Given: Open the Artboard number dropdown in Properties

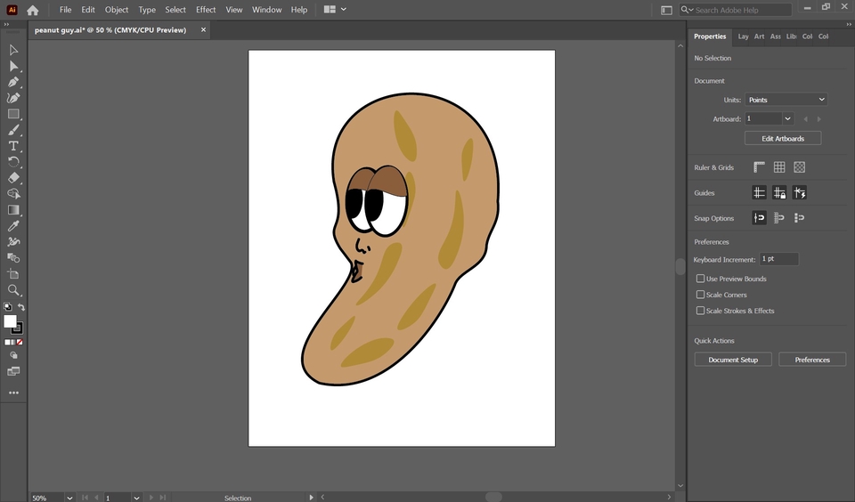Looking at the screenshot, I should 787,118.
